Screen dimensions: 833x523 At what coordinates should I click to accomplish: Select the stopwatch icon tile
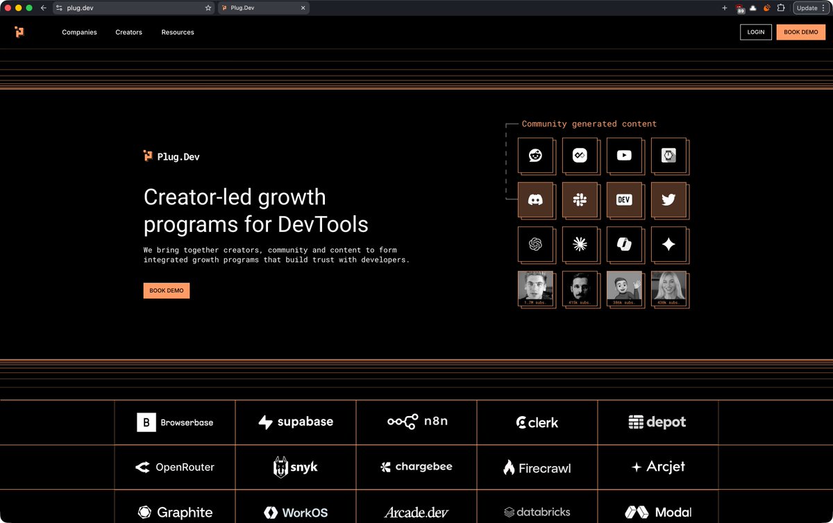(x=668, y=156)
